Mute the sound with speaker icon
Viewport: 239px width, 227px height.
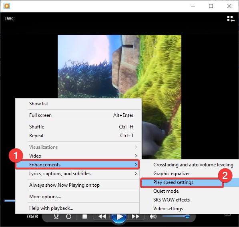coord(153,217)
